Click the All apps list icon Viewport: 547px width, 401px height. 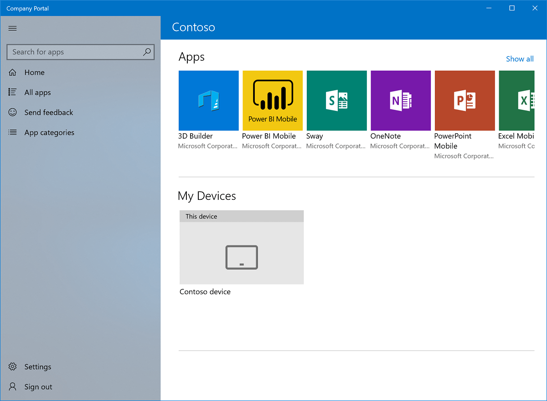coord(12,92)
